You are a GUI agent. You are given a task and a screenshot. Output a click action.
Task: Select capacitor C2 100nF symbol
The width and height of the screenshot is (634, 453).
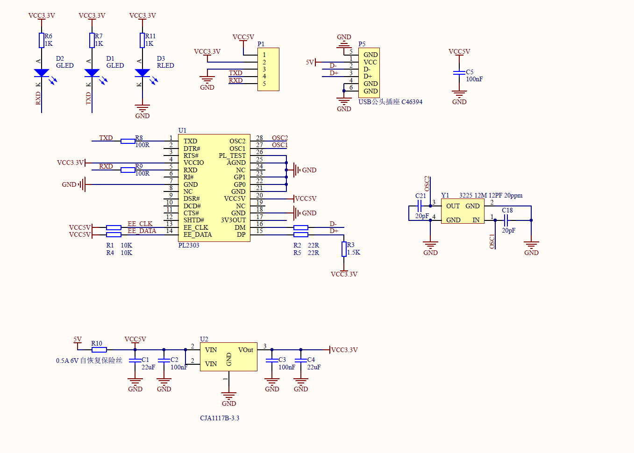164,360
